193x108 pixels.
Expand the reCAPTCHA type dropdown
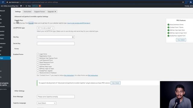pos(45,28)
